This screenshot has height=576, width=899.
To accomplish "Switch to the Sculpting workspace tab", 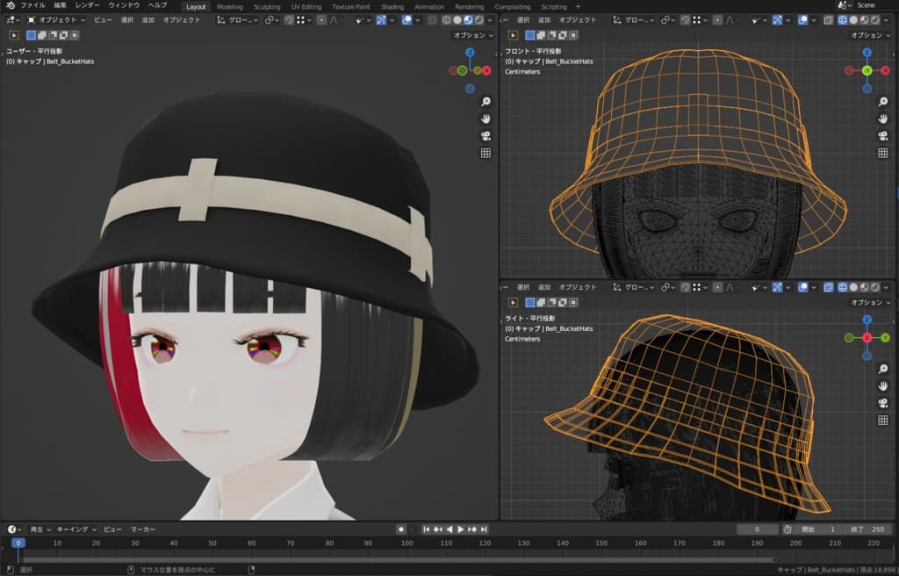I will [x=267, y=6].
